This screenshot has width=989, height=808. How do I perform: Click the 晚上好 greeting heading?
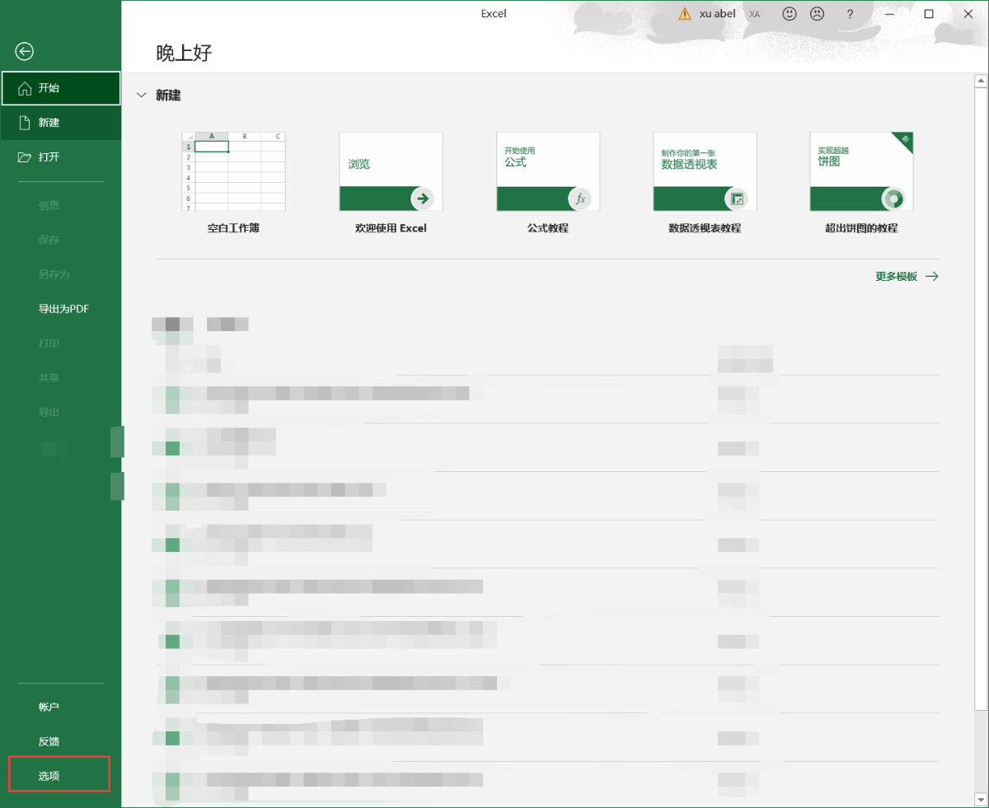tap(185, 54)
